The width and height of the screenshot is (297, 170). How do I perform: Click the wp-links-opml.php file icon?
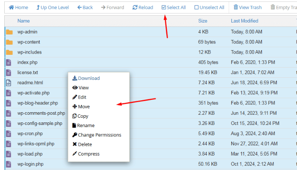(x=8, y=144)
